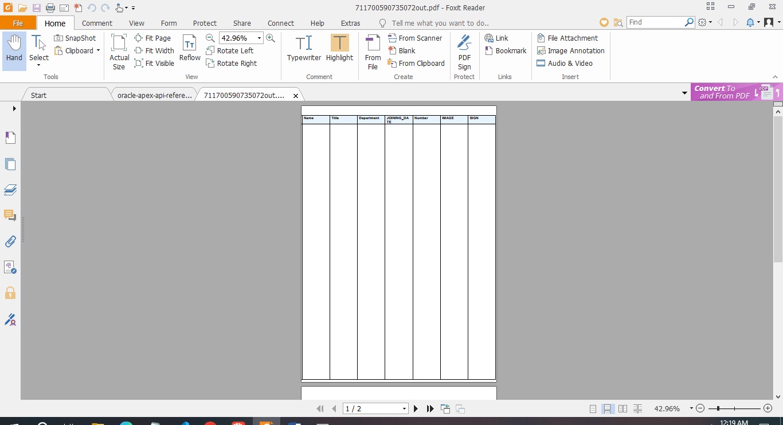Screen dimensions: 783x425
Task: Select the Hand tool
Action: pos(14,50)
